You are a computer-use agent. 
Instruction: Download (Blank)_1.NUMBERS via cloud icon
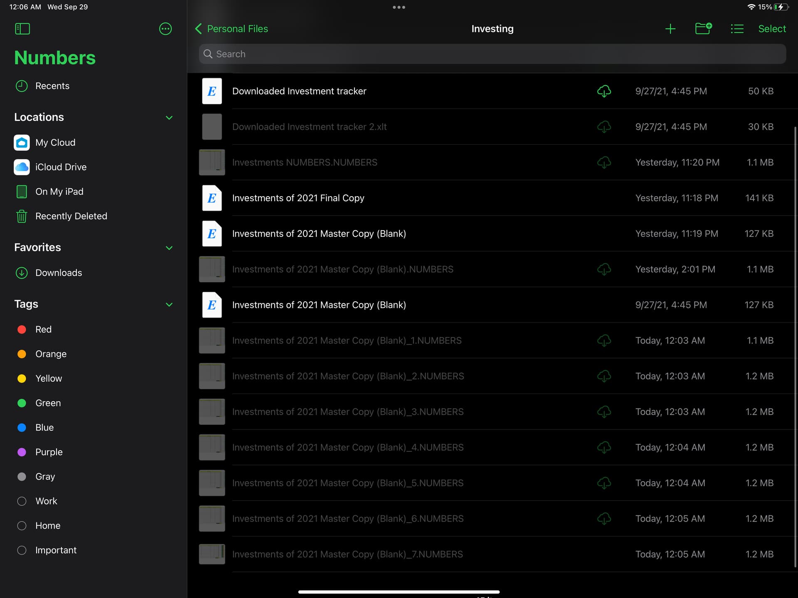point(604,341)
